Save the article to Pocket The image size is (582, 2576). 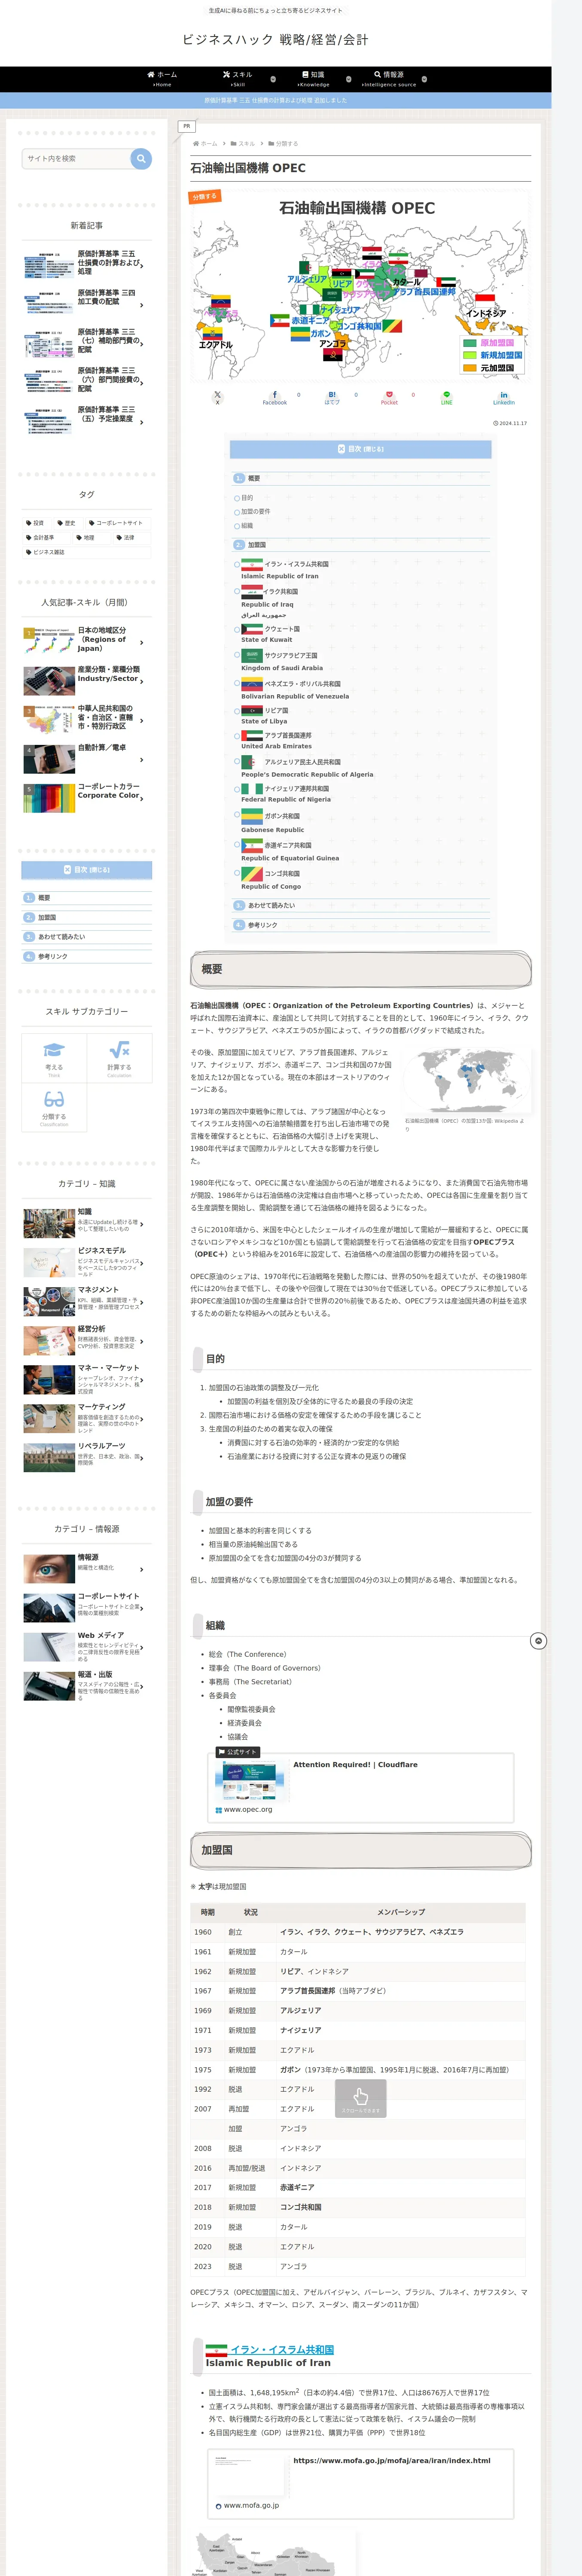tap(389, 397)
